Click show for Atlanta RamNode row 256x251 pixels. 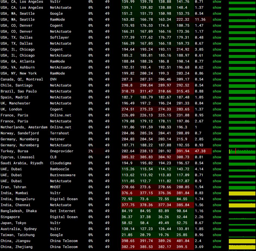click(x=217, y=61)
